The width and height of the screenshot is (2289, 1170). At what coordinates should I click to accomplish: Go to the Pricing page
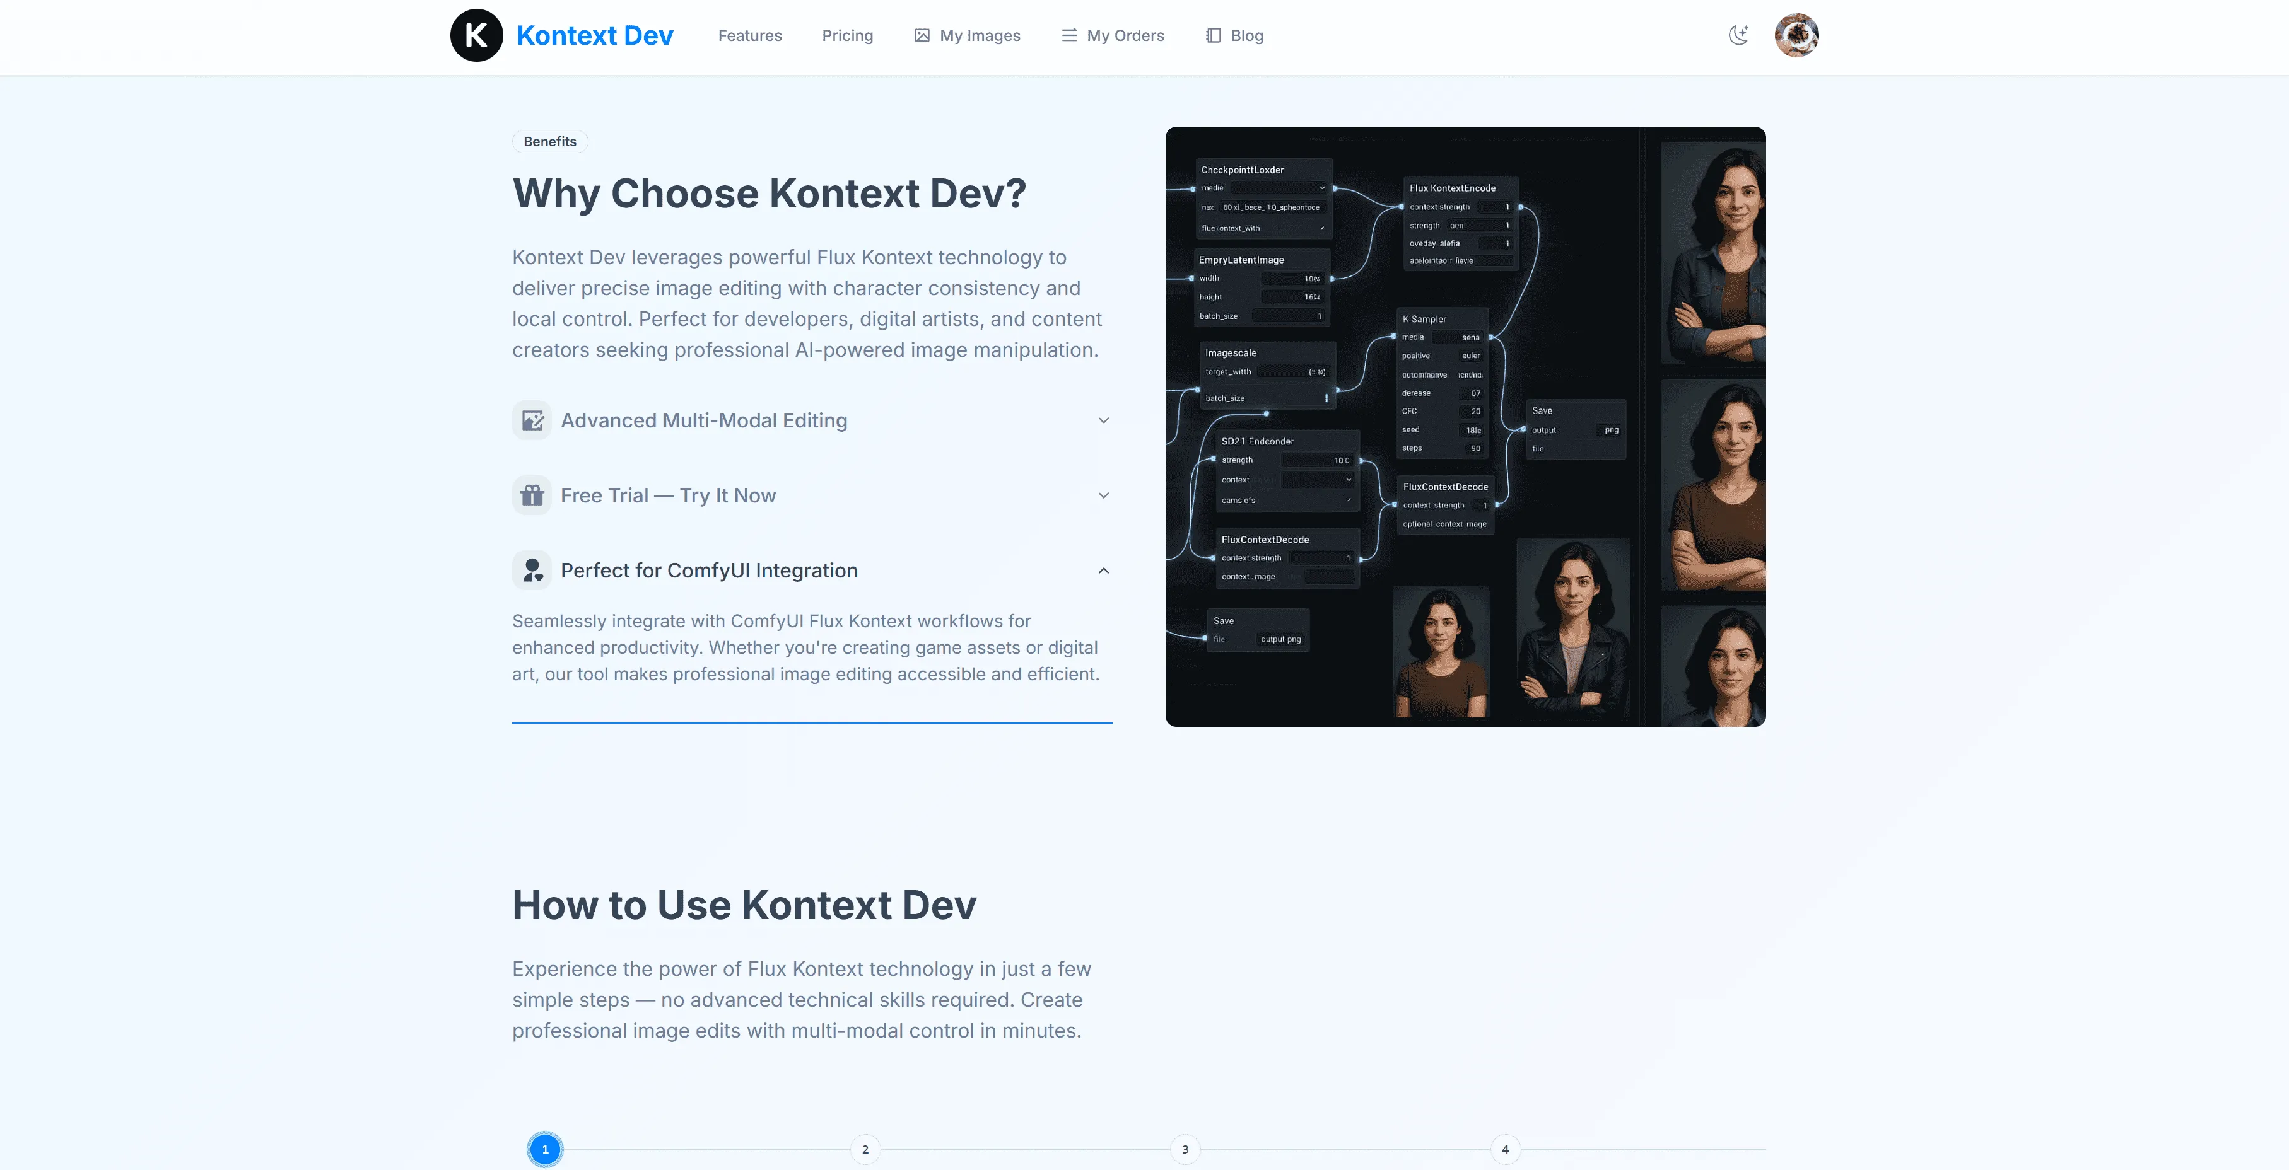(x=847, y=35)
